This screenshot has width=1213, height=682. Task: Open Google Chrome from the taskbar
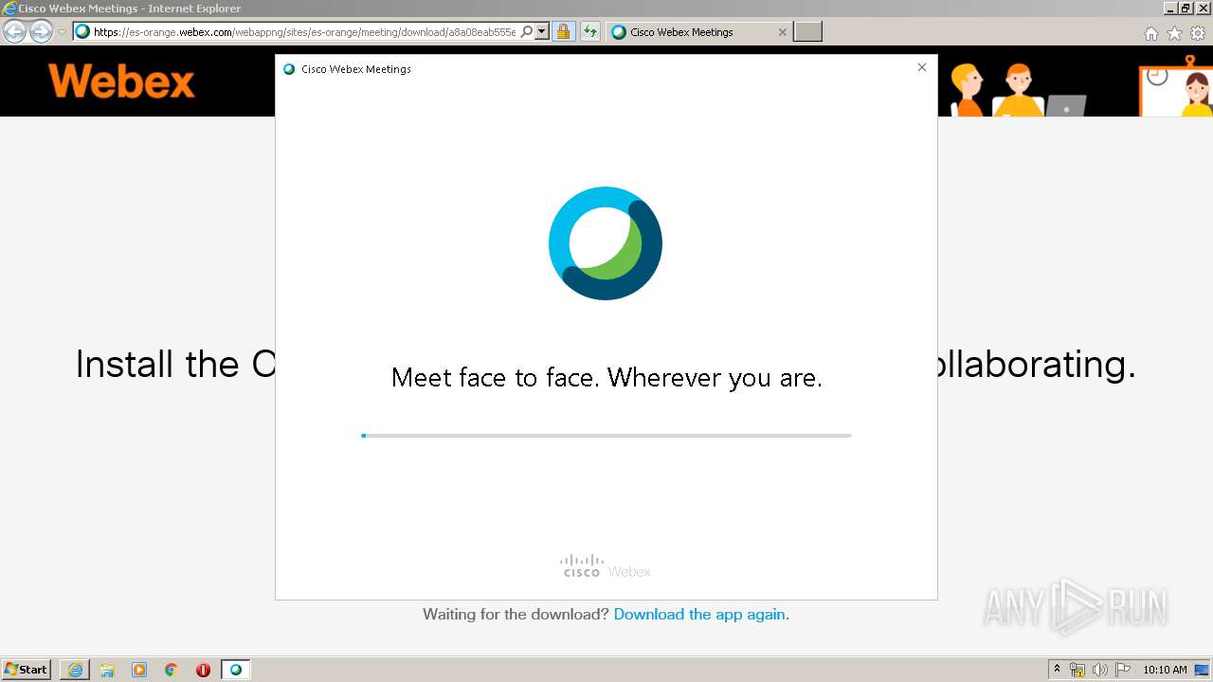point(172,670)
